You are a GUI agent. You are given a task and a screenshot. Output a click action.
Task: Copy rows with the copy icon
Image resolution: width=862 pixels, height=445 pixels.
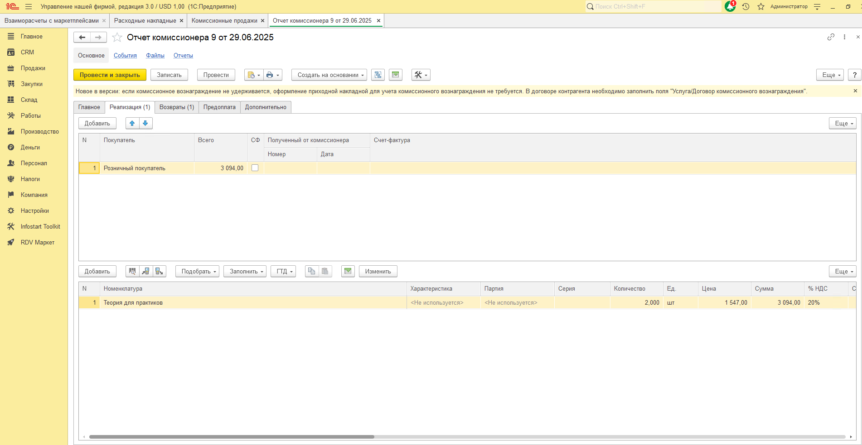point(311,271)
